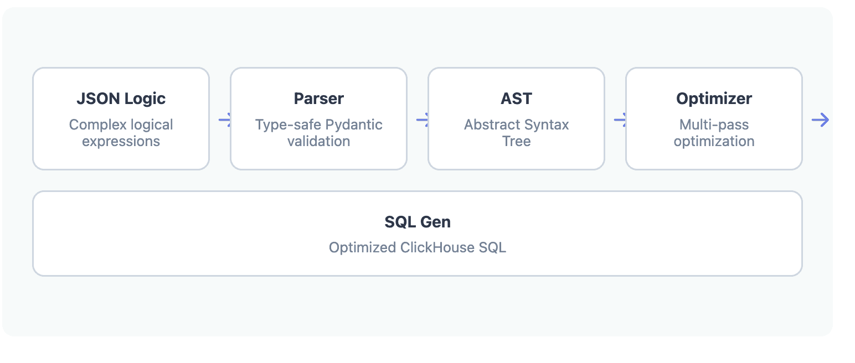This screenshot has height=363, width=855.
Task: Click the arrow after the Optimizer box
Action: [820, 120]
